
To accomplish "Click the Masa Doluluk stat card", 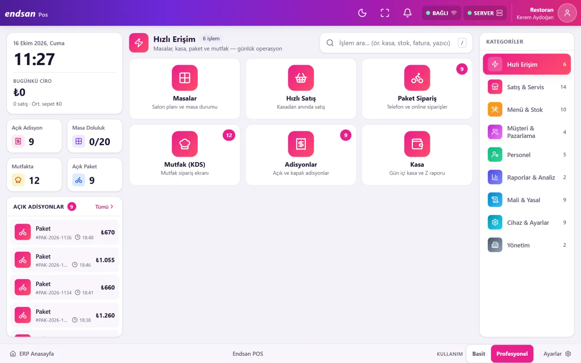I will [95, 136].
